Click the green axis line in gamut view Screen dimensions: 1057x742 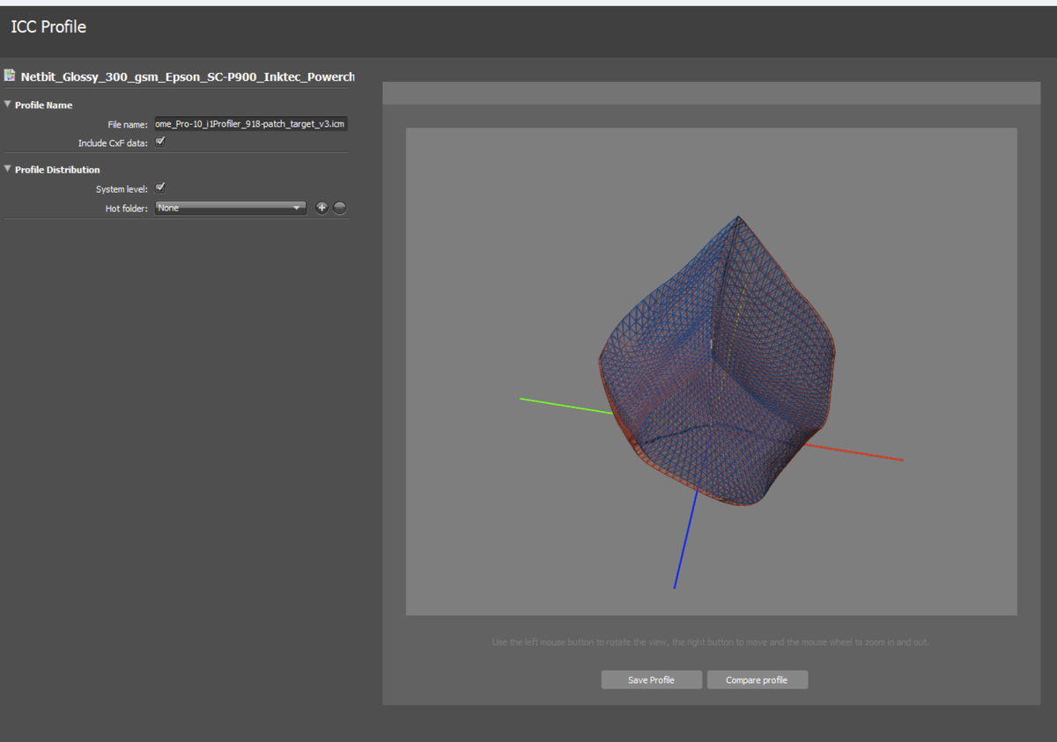pos(564,406)
